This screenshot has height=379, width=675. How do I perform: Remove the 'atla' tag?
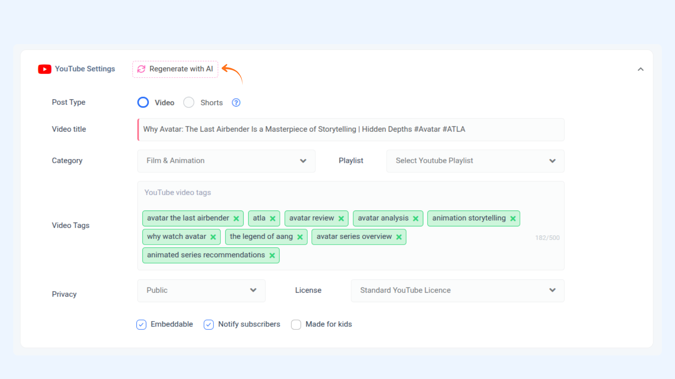272,219
